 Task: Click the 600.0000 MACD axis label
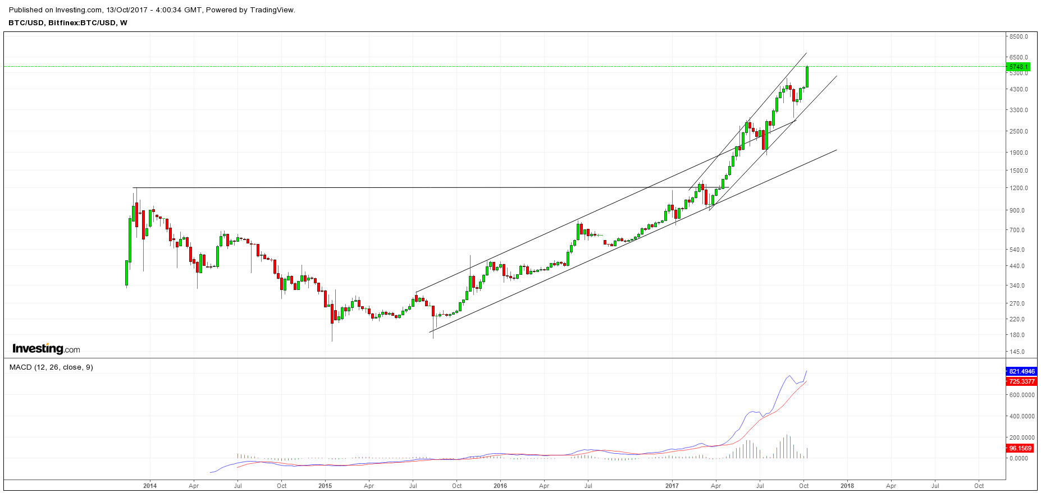[1022, 395]
